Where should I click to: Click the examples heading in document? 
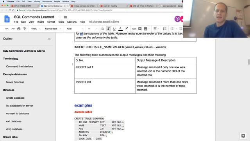click(x=83, y=105)
